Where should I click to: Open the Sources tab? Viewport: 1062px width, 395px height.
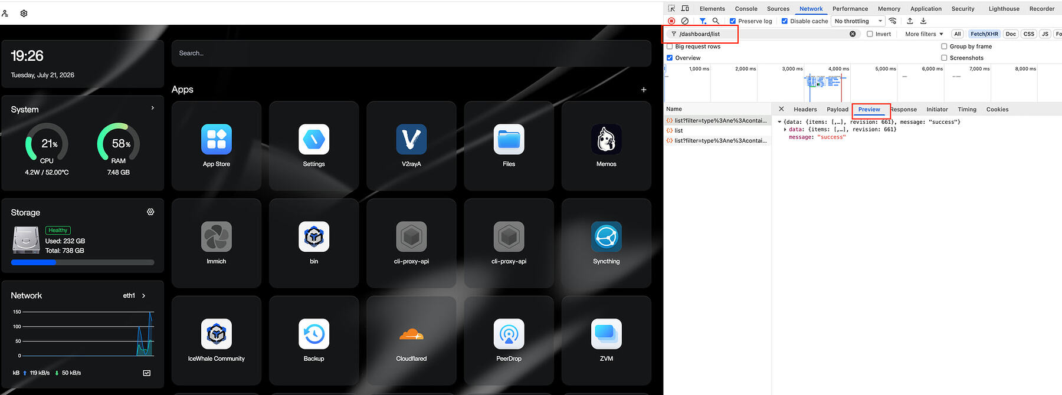coord(778,9)
